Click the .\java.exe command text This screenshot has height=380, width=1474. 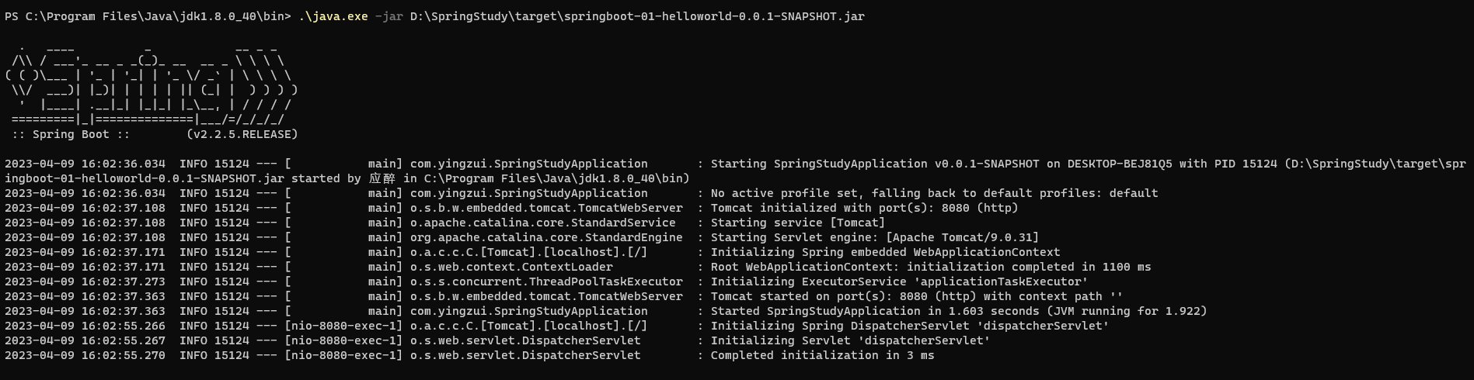point(333,16)
